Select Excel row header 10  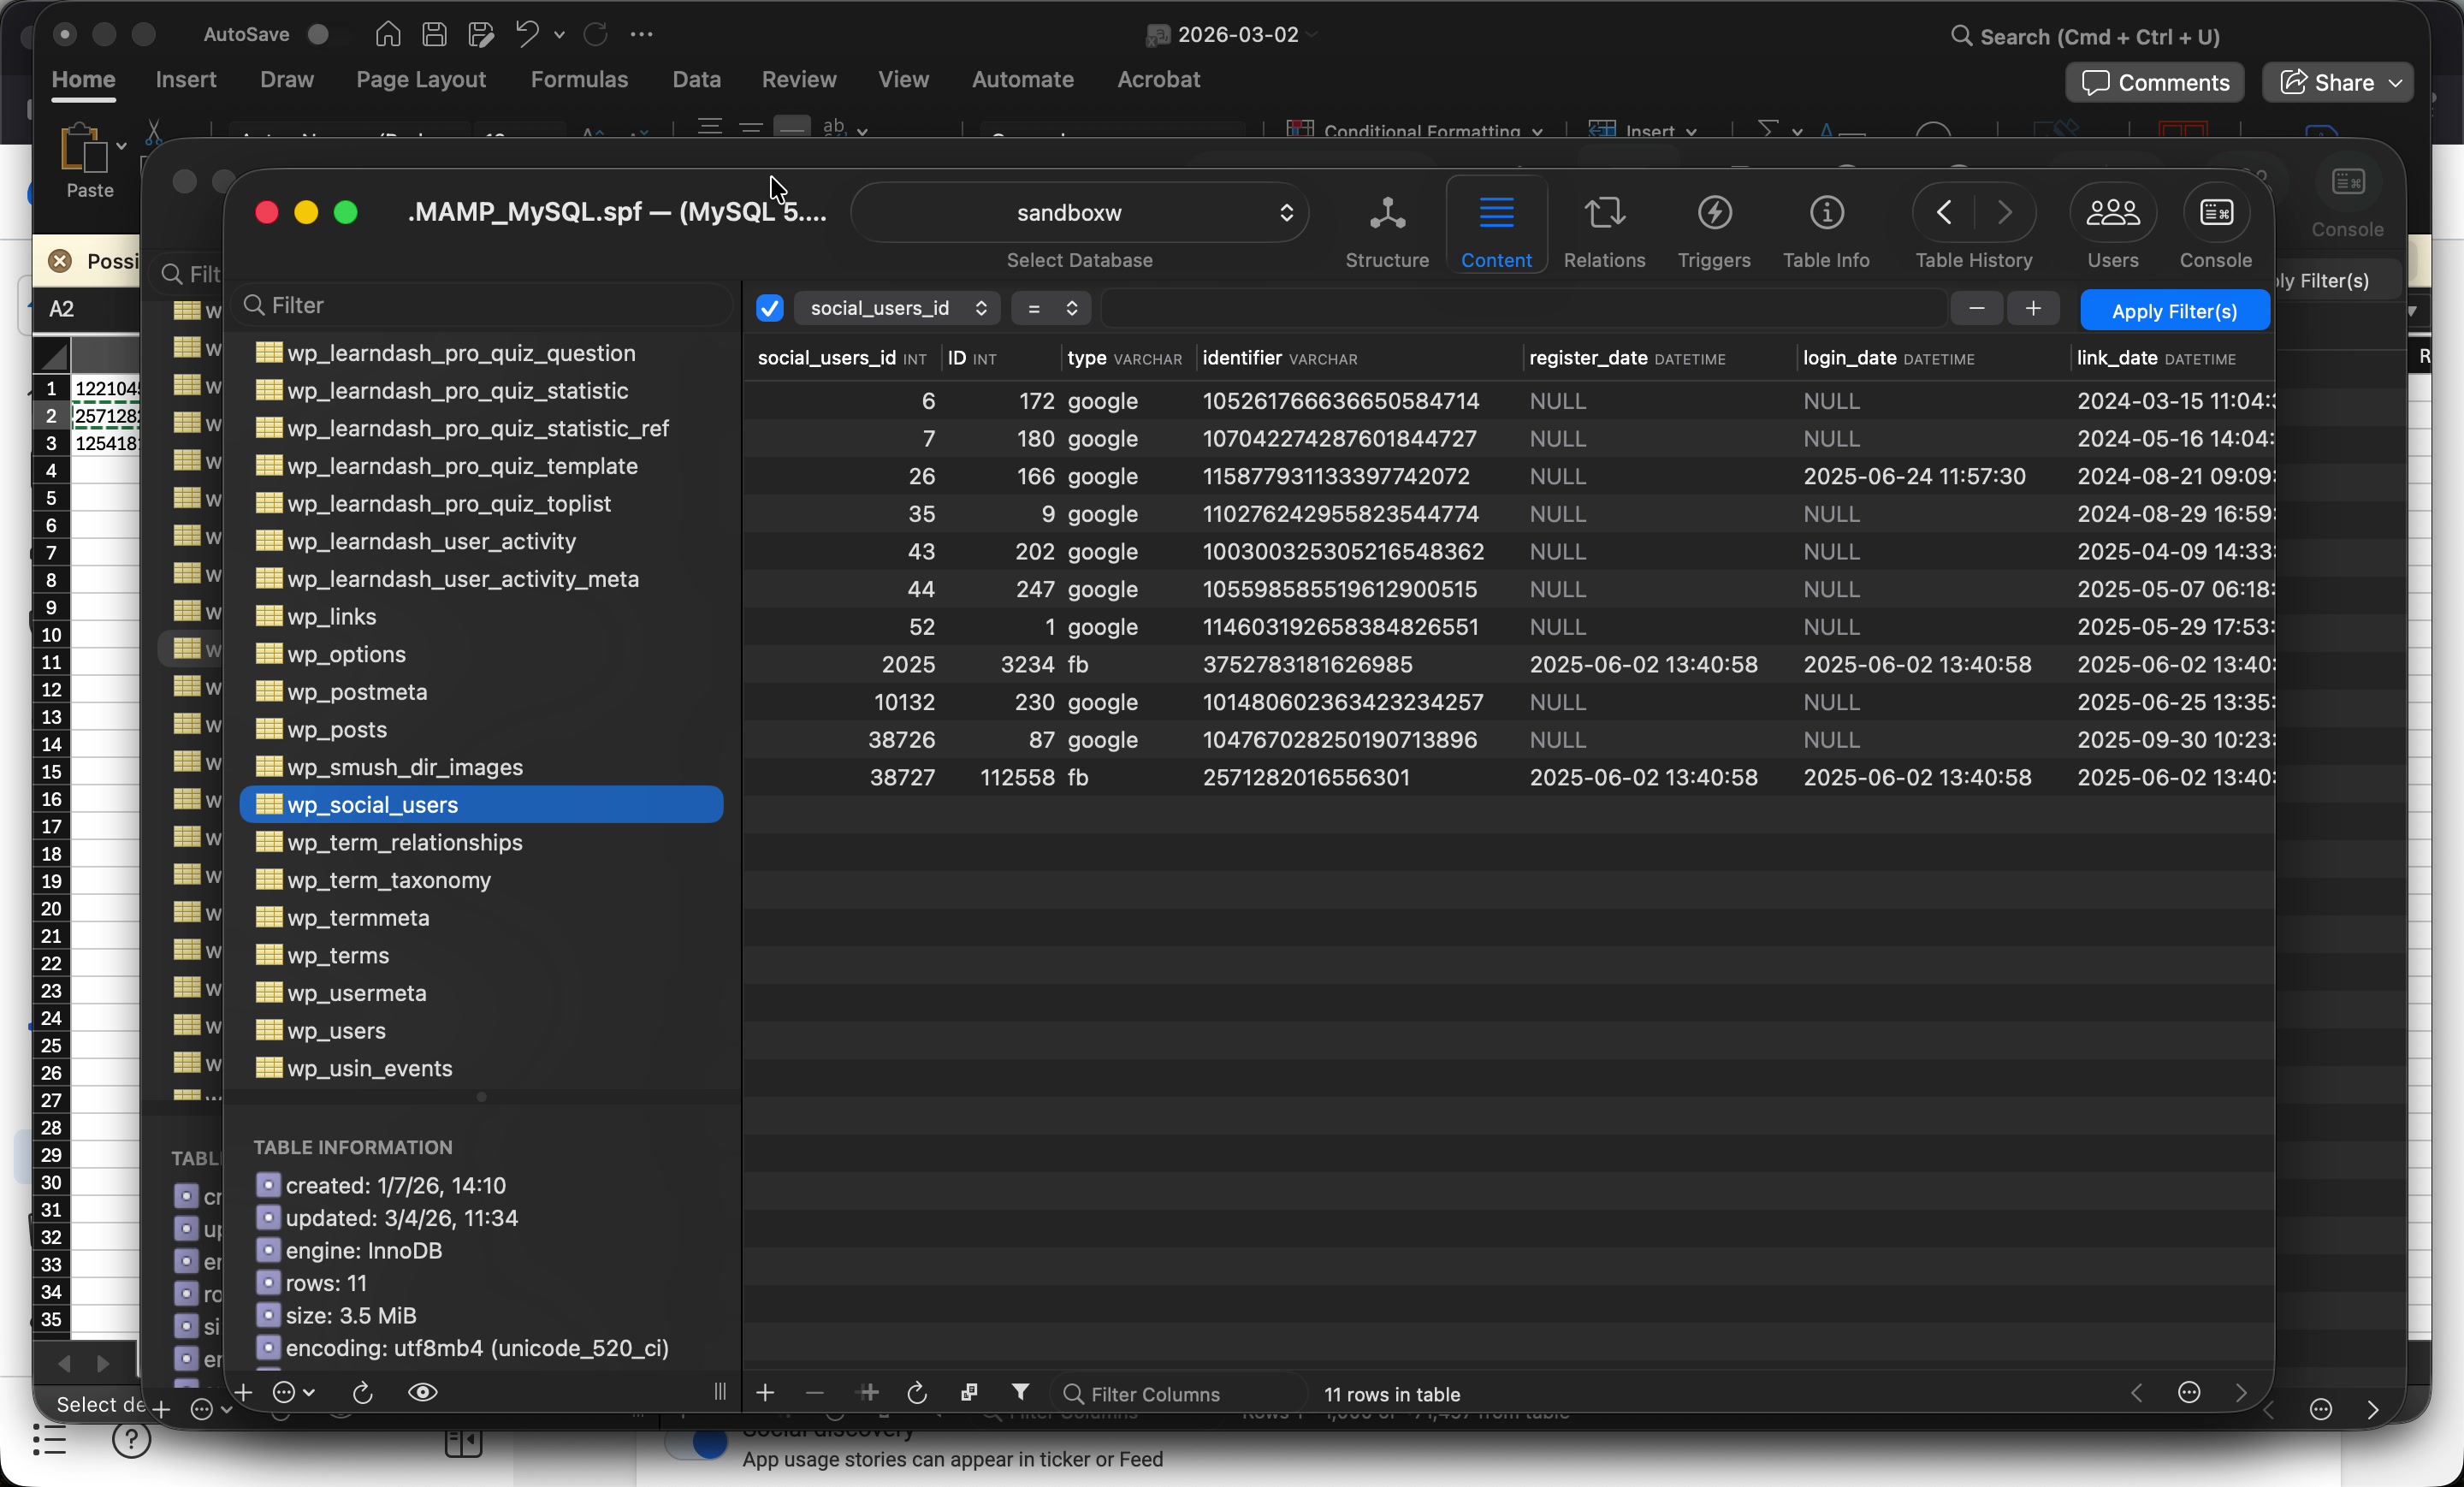pyautogui.click(x=51, y=635)
